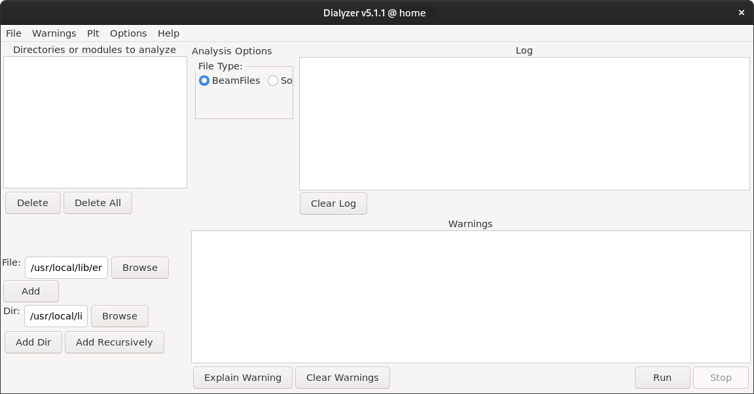The height and width of the screenshot is (394, 754).
Task: Open the Plt menu
Action: click(93, 33)
